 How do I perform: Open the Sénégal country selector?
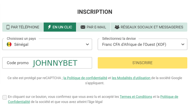point(47,44)
